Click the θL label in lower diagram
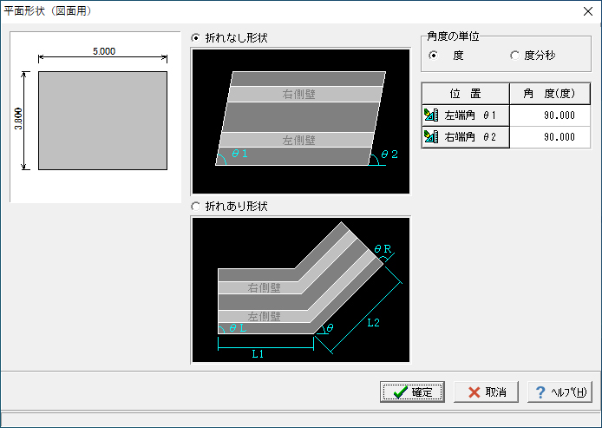Screen dimensions: 602x428 click(x=238, y=327)
